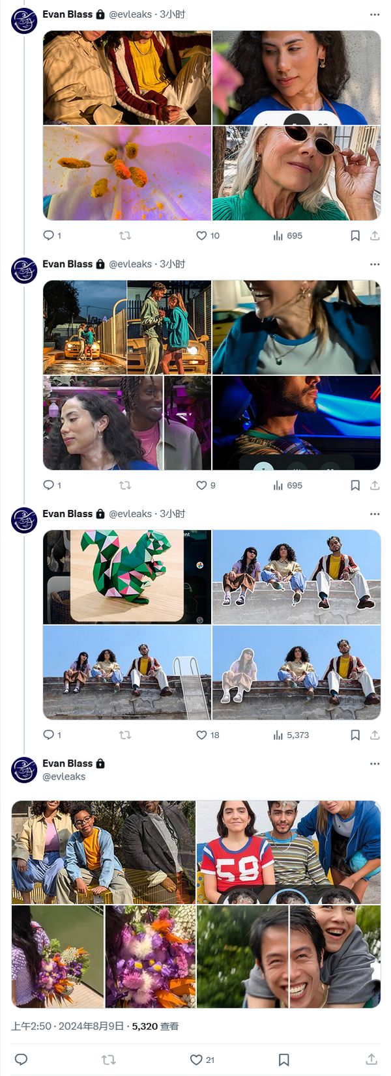
Task: Like the third tweet with 18 likes
Action: [x=208, y=735]
